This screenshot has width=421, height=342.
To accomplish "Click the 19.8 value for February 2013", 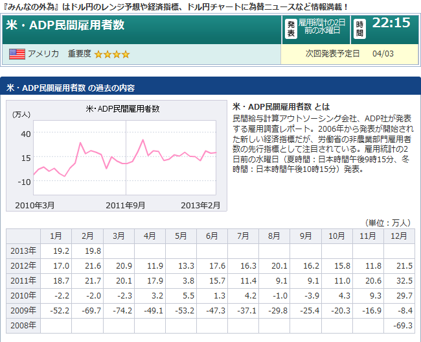I will (x=86, y=250).
